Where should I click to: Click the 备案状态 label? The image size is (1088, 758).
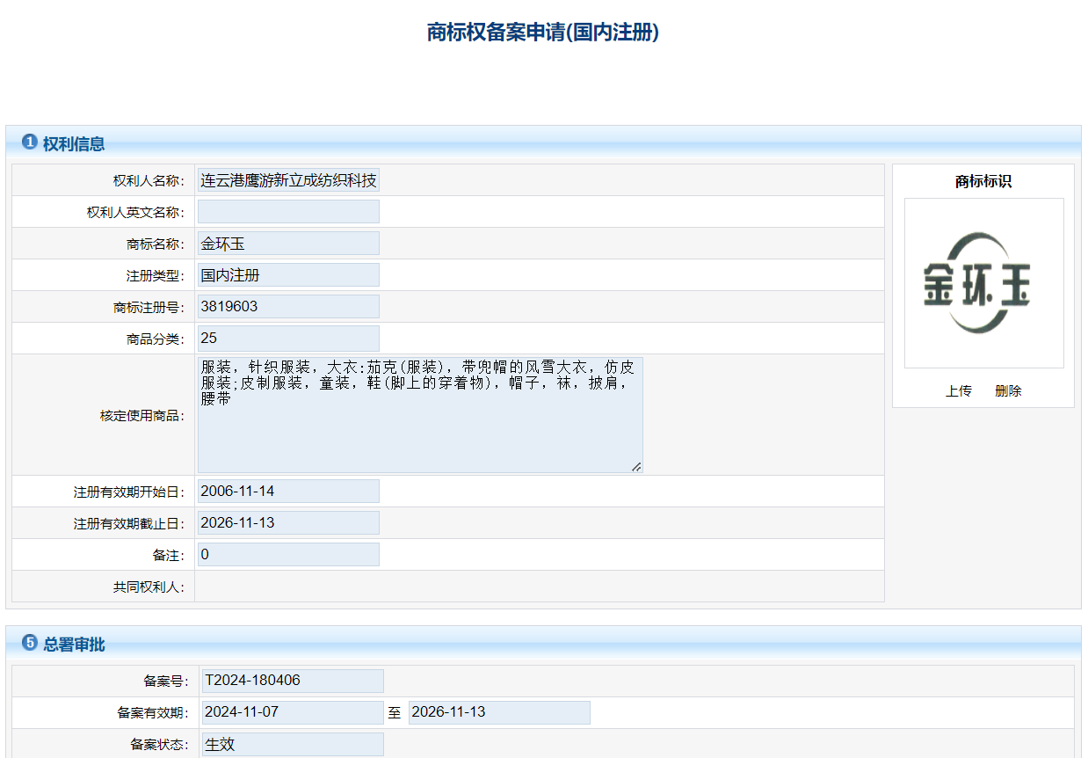point(159,745)
